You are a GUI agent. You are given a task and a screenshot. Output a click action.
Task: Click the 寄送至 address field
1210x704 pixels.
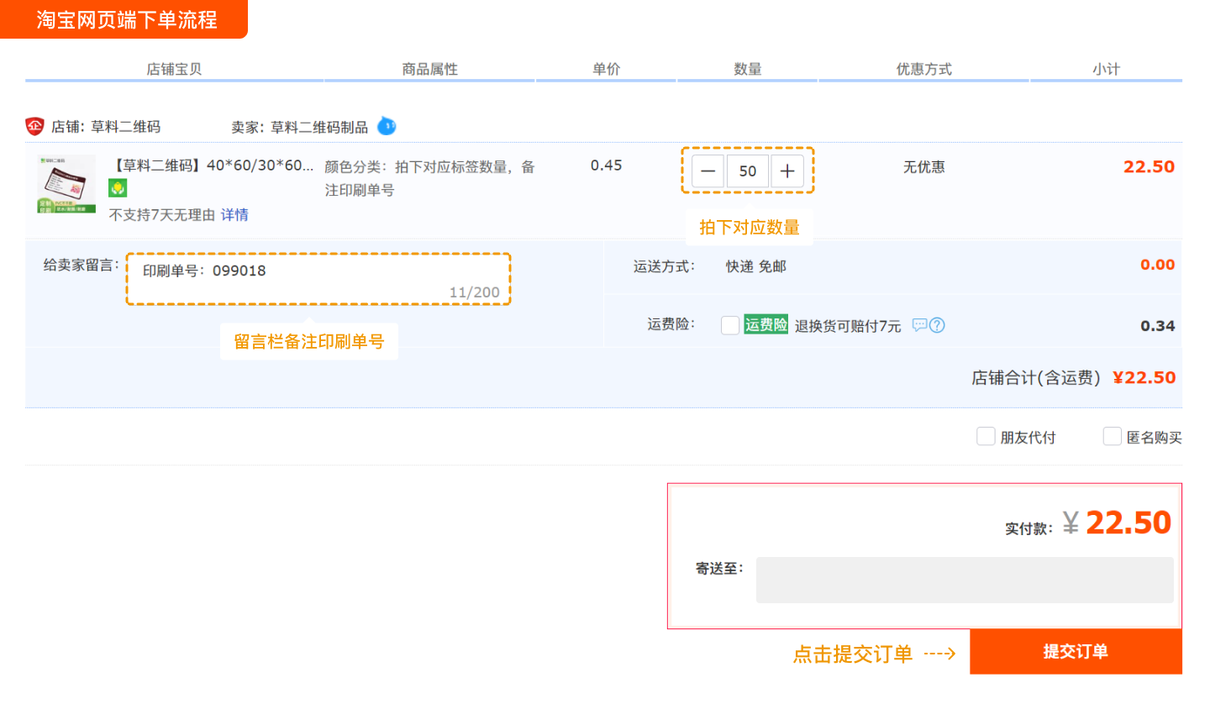[x=965, y=580]
